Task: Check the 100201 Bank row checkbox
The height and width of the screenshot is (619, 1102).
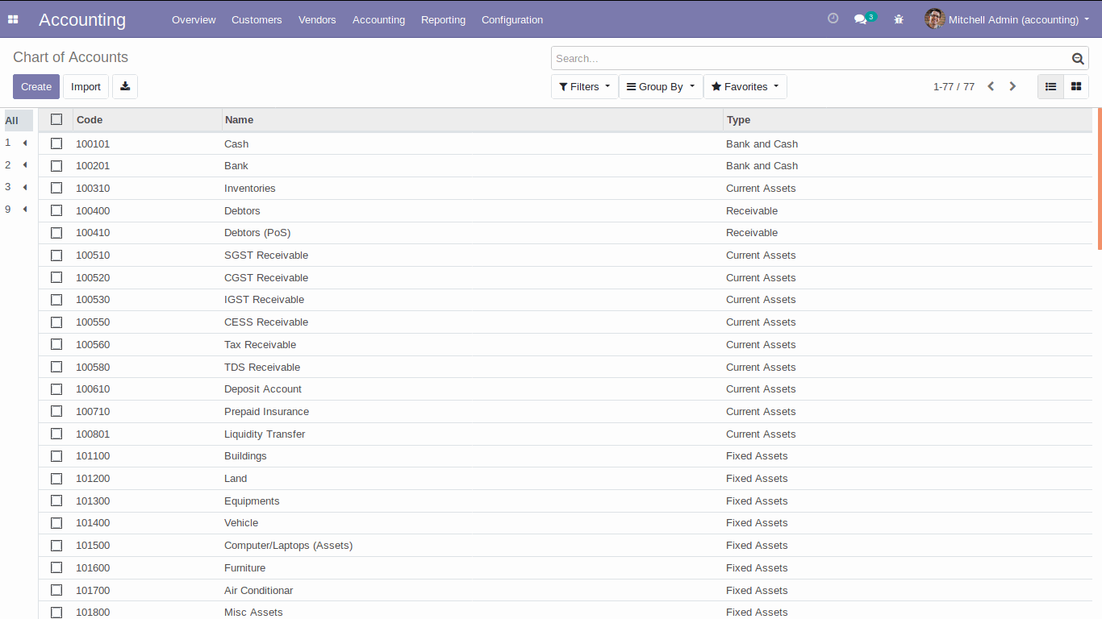Action: (x=56, y=165)
